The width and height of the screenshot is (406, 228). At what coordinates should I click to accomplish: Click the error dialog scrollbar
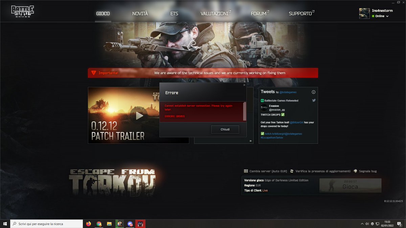point(245,111)
